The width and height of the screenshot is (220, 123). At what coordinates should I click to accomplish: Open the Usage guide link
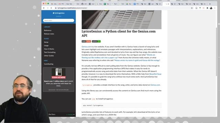pyautogui.click(x=46, y=45)
